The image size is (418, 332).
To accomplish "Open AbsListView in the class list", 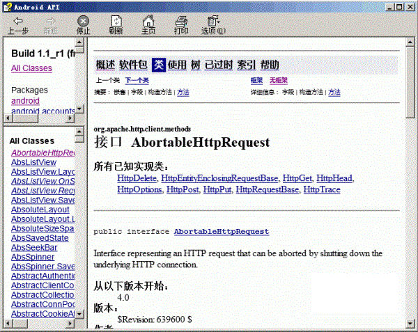I will tap(33, 162).
